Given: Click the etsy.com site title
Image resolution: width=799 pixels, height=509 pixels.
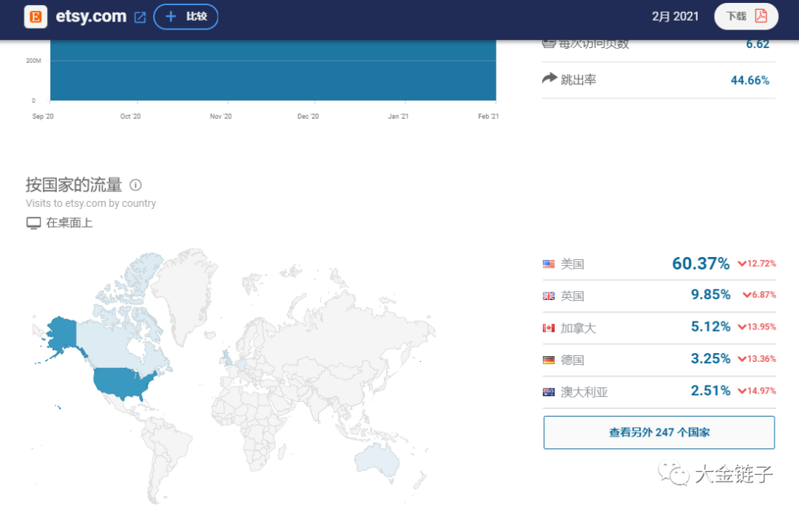Looking at the screenshot, I should pyautogui.click(x=91, y=16).
